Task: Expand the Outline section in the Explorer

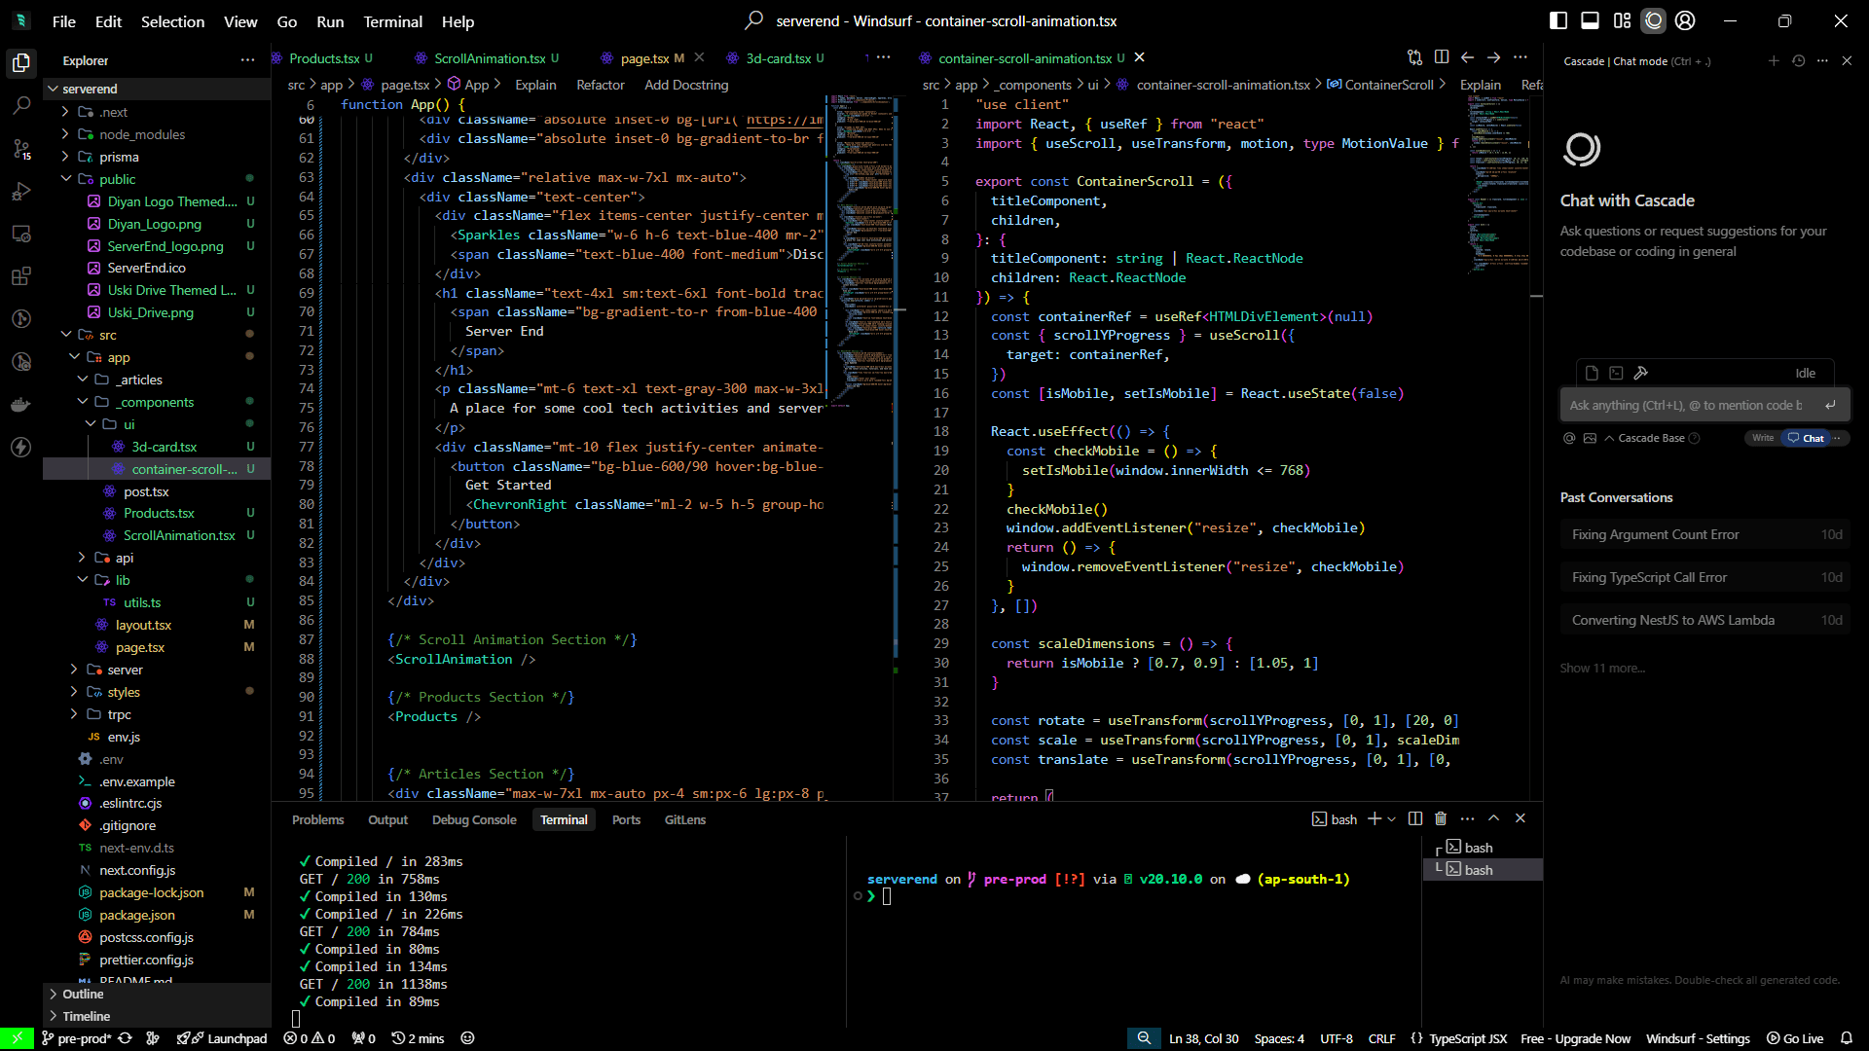Action: click(83, 994)
